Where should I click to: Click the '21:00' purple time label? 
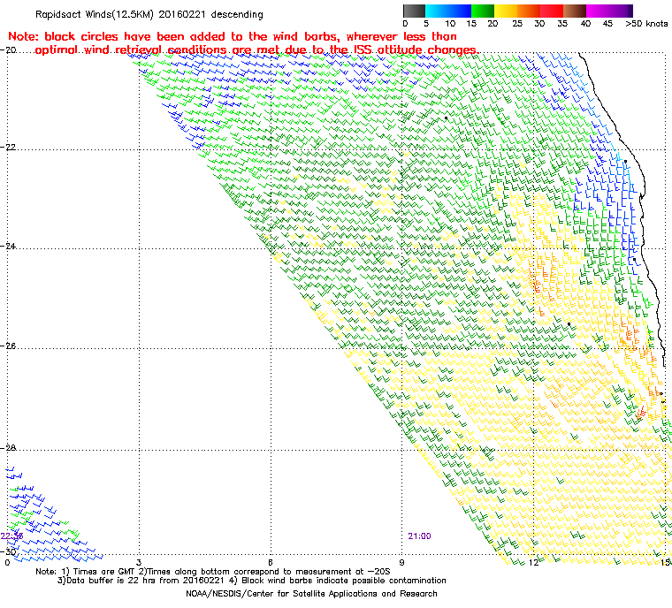(x=419, y=536)
